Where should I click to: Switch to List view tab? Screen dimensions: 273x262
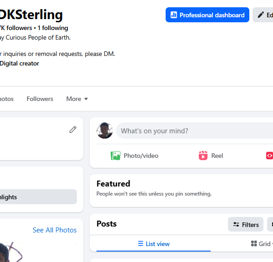(x=154, y=244)
